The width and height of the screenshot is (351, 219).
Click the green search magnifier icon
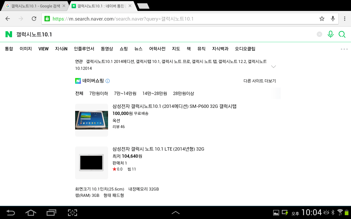pos(342,34)
